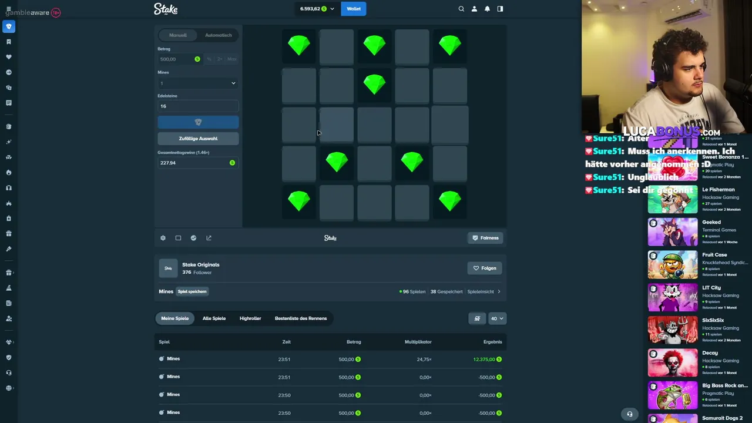Open the 40 rows-per-page dropdown
752x423 pixels.
pos(497,318)
